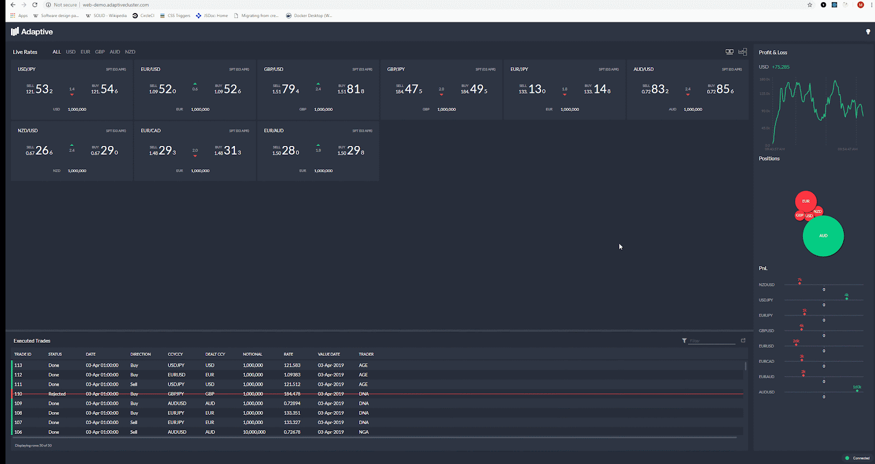Buy EUR/AUD on its rate tile
The height and width of the screenshot is (464, 875).
351,150
